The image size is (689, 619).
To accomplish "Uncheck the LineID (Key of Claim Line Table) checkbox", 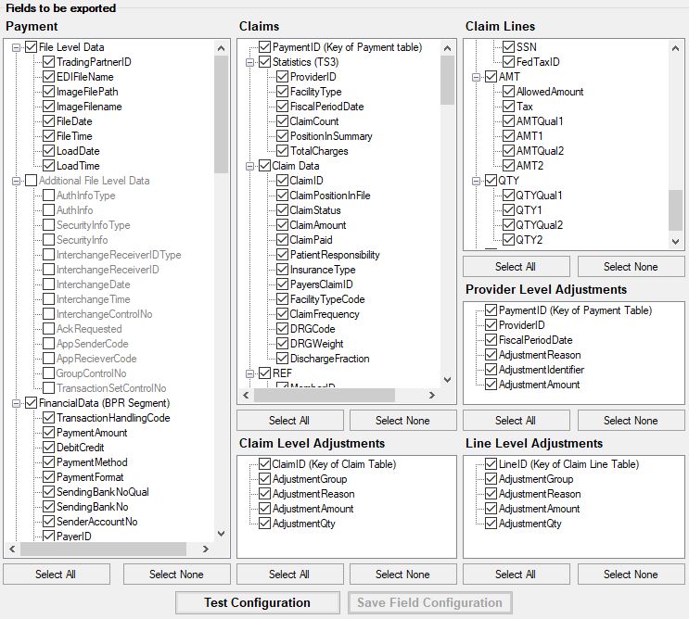I will 491,464.
